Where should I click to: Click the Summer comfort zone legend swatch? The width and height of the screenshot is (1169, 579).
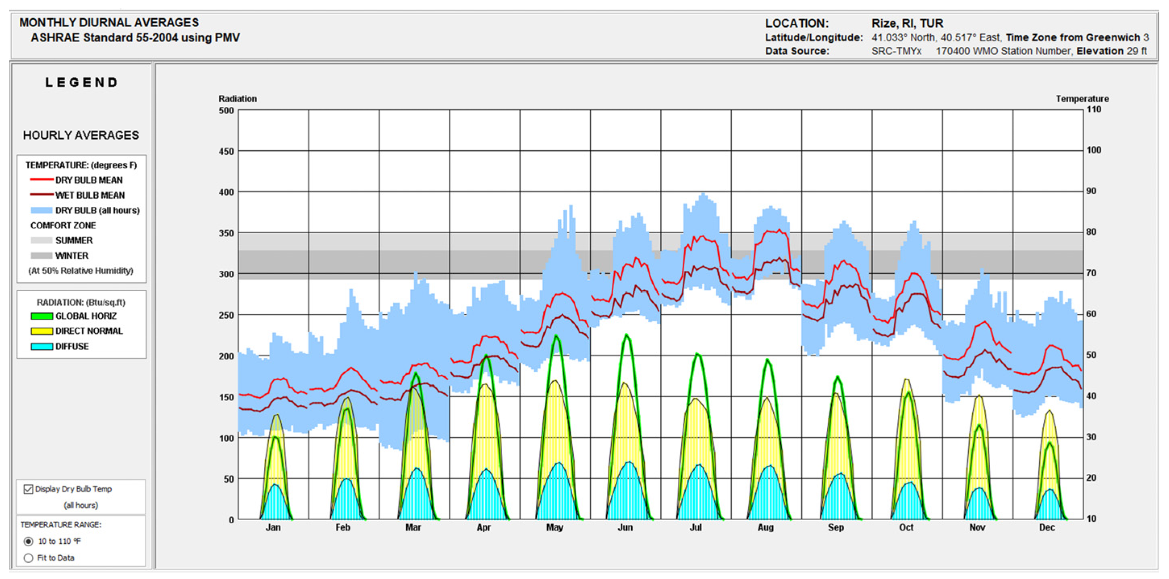tap(42, 241)
